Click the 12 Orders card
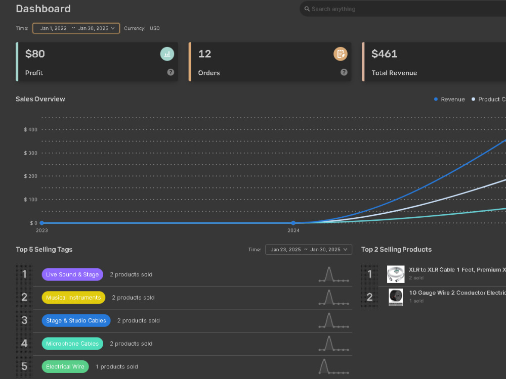This screenshot has height=379, width=506. [x=270, y=62]
